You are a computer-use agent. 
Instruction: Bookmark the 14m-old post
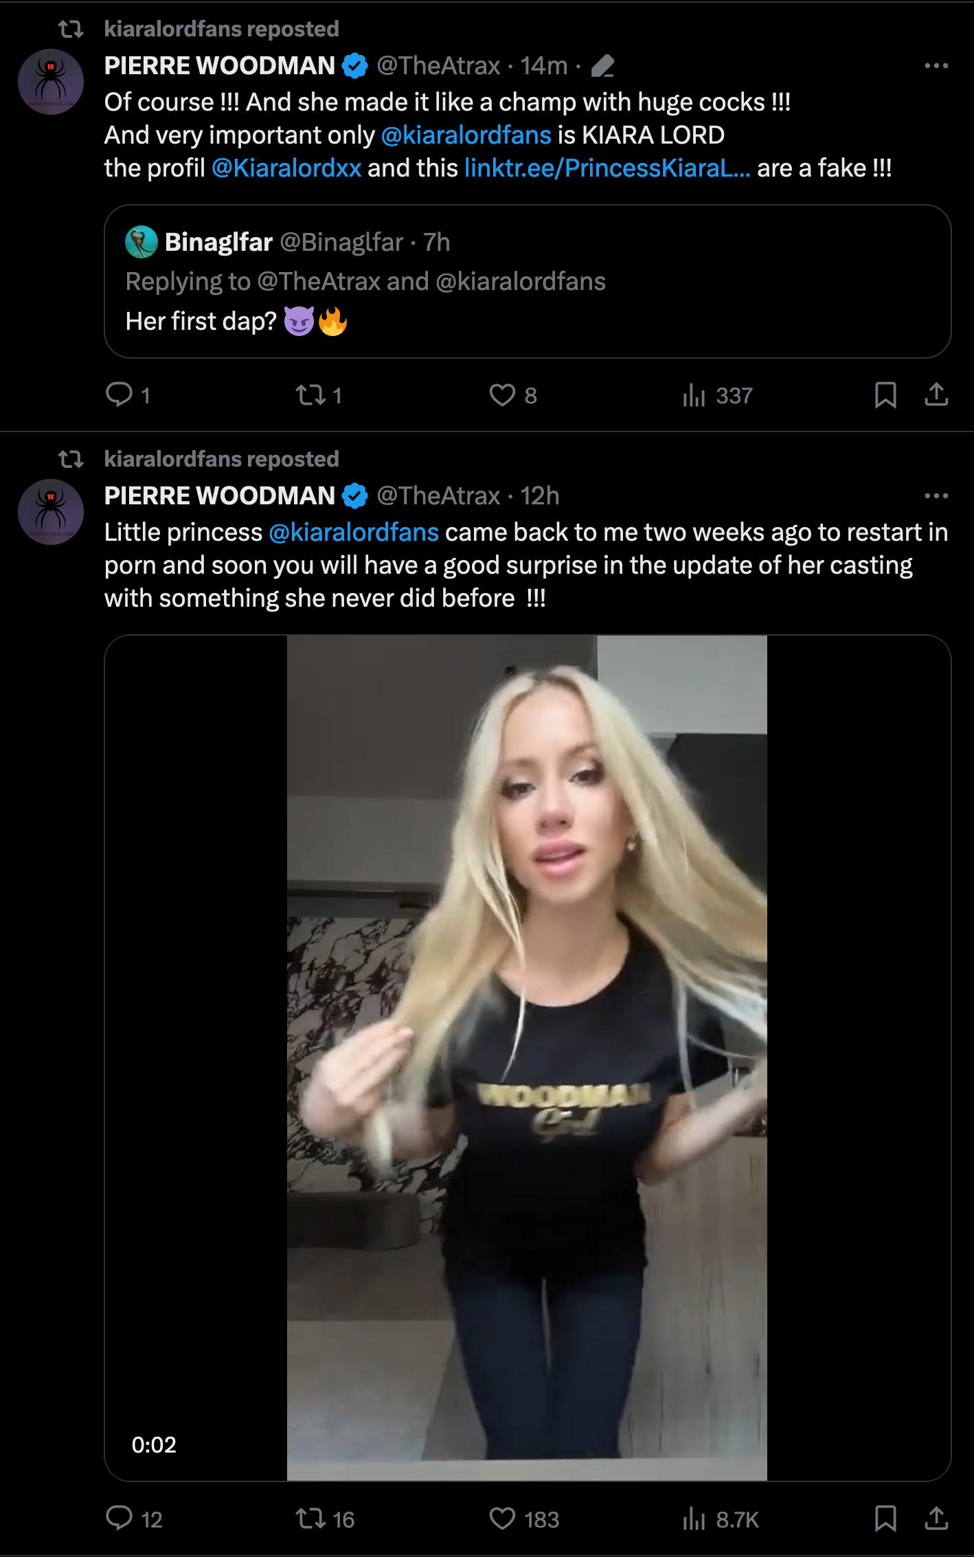tap(885, 395)
